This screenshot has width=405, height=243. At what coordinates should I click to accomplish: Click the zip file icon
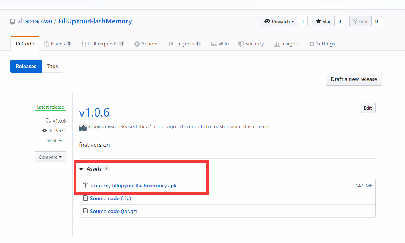85,198
